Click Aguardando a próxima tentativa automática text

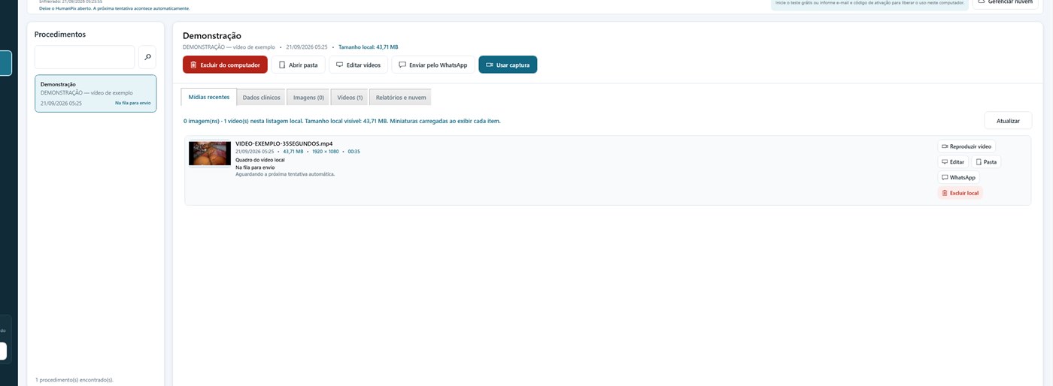click(285, 173)
